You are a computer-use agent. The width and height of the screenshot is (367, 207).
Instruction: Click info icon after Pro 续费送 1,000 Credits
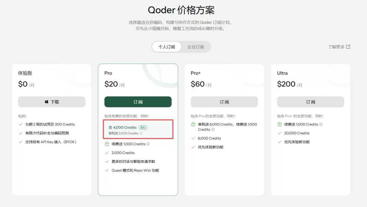[x=148, y=144]
